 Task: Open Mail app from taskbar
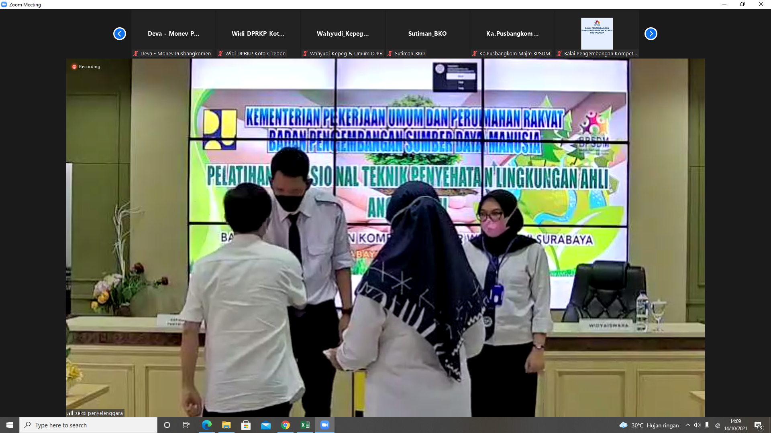click(266, 425)
